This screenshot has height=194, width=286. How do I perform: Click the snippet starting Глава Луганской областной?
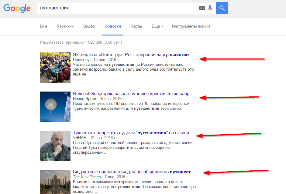click(133, 148)
